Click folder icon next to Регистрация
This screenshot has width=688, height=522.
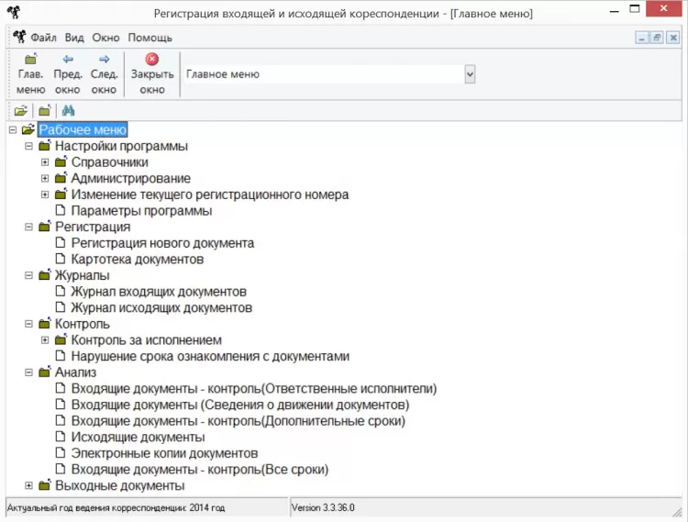[x=45, y=227]
